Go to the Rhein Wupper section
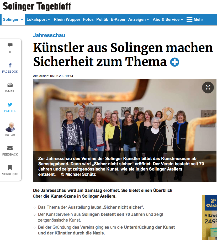This screenshot has height=240, width=217. click(x=67, y=19)
